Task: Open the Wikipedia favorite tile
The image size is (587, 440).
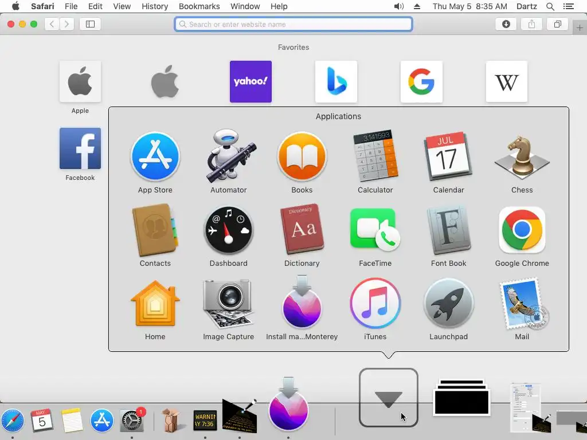Action: pyautogui.click(x=507, y=81)
